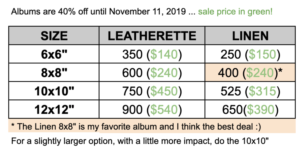The height and width of the screenshot is (155, 305).
Task: Click the Leatherette 8x8 price 600 ($240)
Action: click(152, 73)
